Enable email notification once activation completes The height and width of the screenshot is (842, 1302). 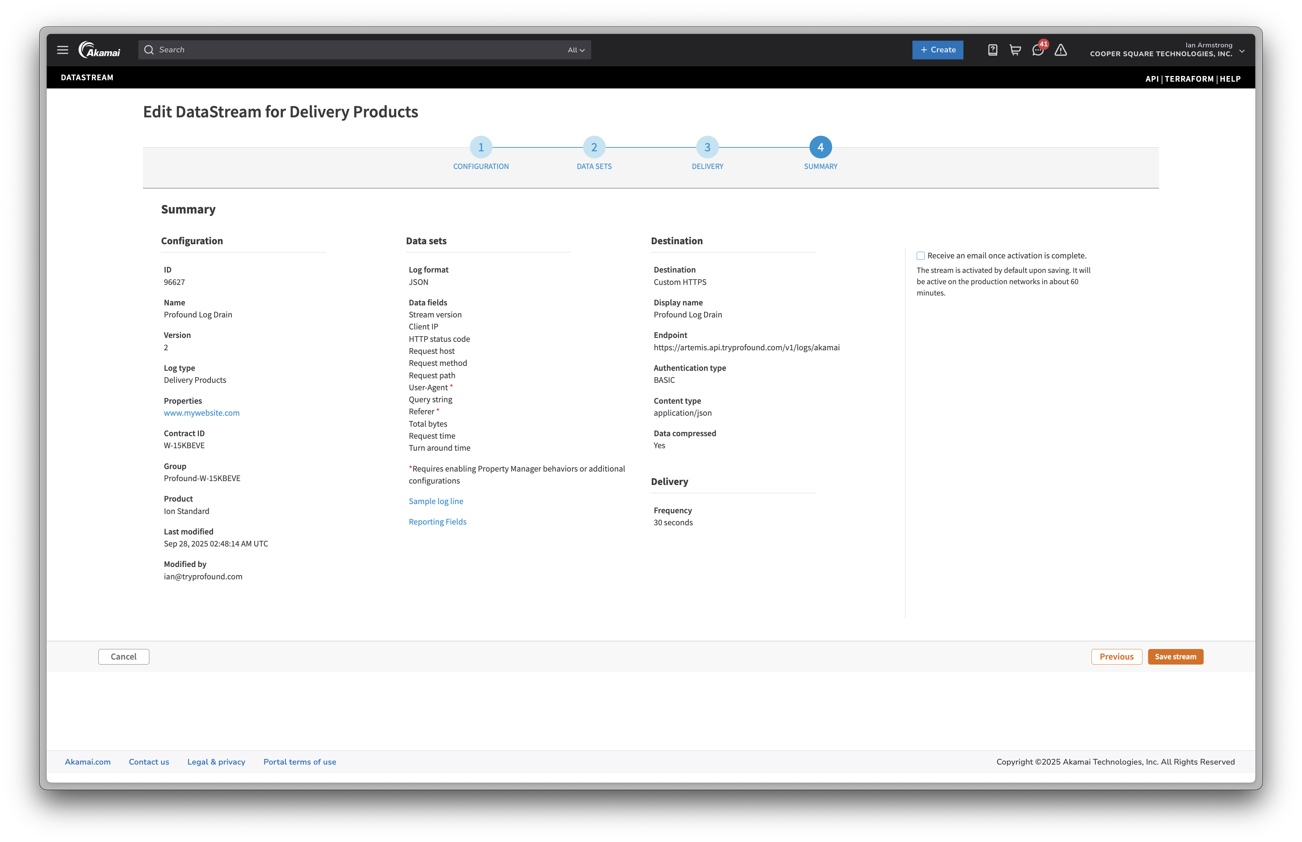point(920,255)
